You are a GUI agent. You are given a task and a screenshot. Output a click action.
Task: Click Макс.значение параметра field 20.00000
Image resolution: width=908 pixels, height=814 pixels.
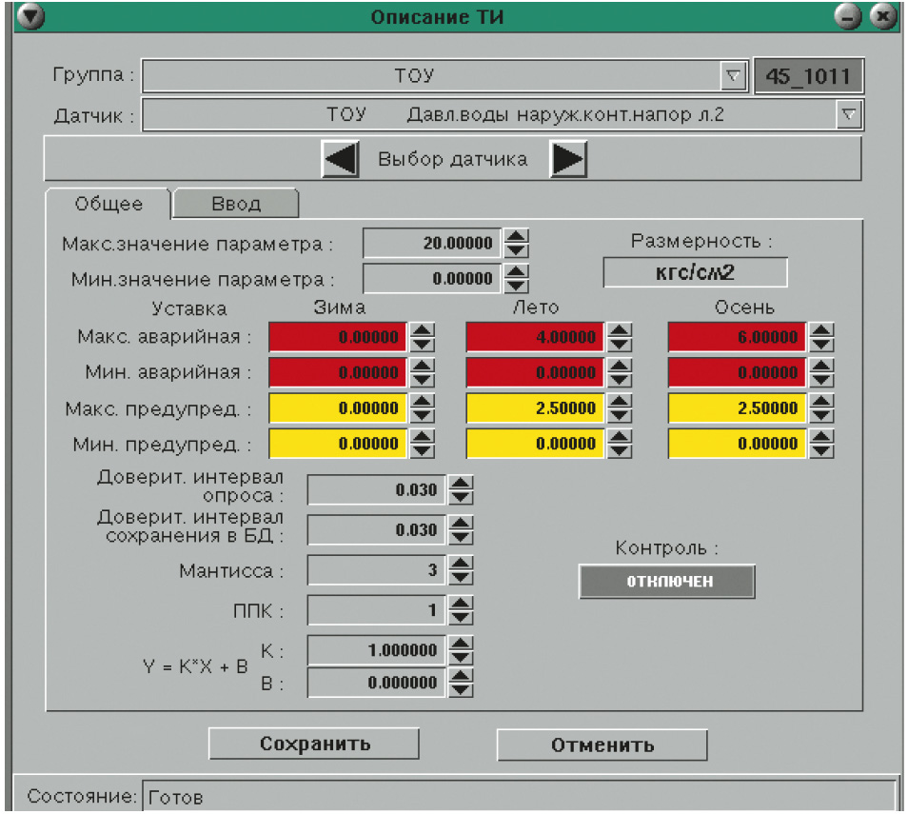point(432,243)
